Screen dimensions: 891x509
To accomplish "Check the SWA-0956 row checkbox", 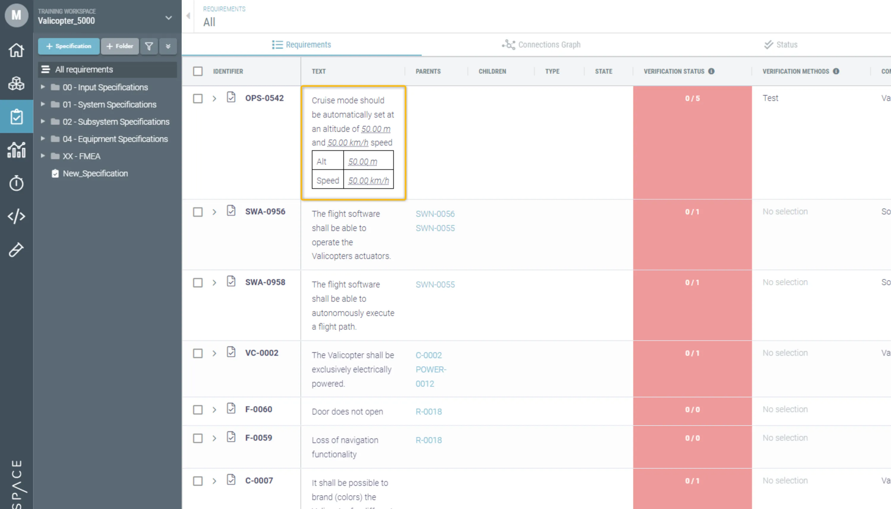I will click(x=198, y=212).
